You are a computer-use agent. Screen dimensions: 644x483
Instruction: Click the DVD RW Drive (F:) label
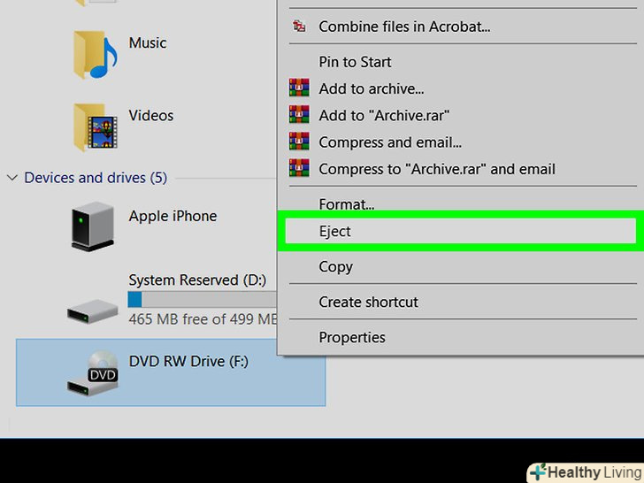pyautogui.click(x=188, y=362)
